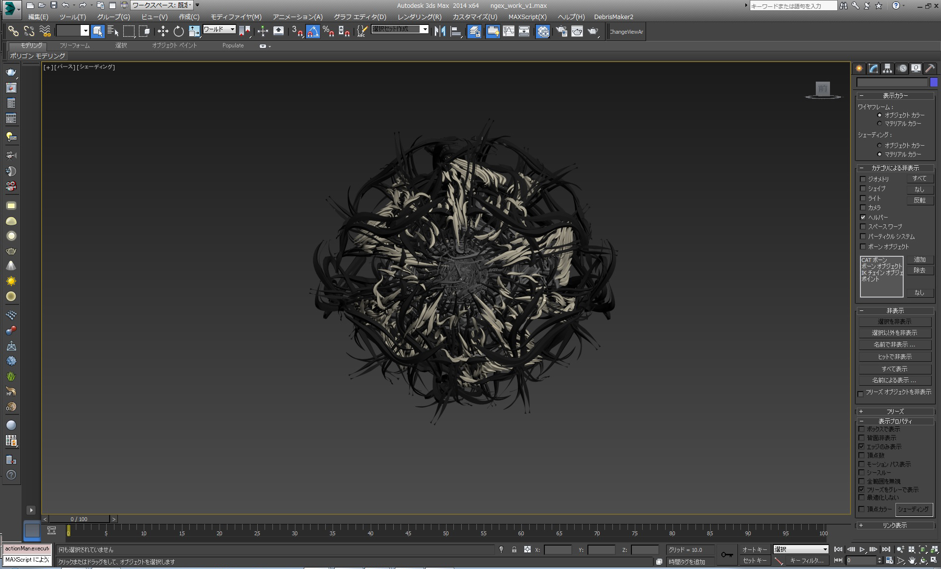941x569 pixels.
Task: Select the Rotate tool
Action: tap(179, 31)
